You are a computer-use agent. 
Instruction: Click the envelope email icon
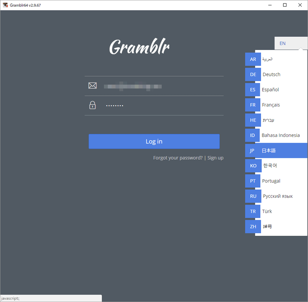tap(92, 85)
